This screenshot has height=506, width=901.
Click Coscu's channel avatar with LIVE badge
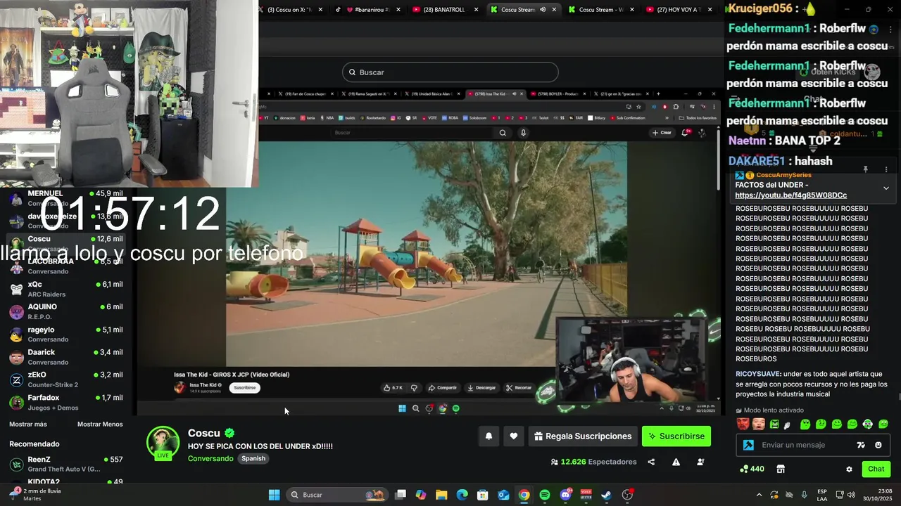click(163, 443)
